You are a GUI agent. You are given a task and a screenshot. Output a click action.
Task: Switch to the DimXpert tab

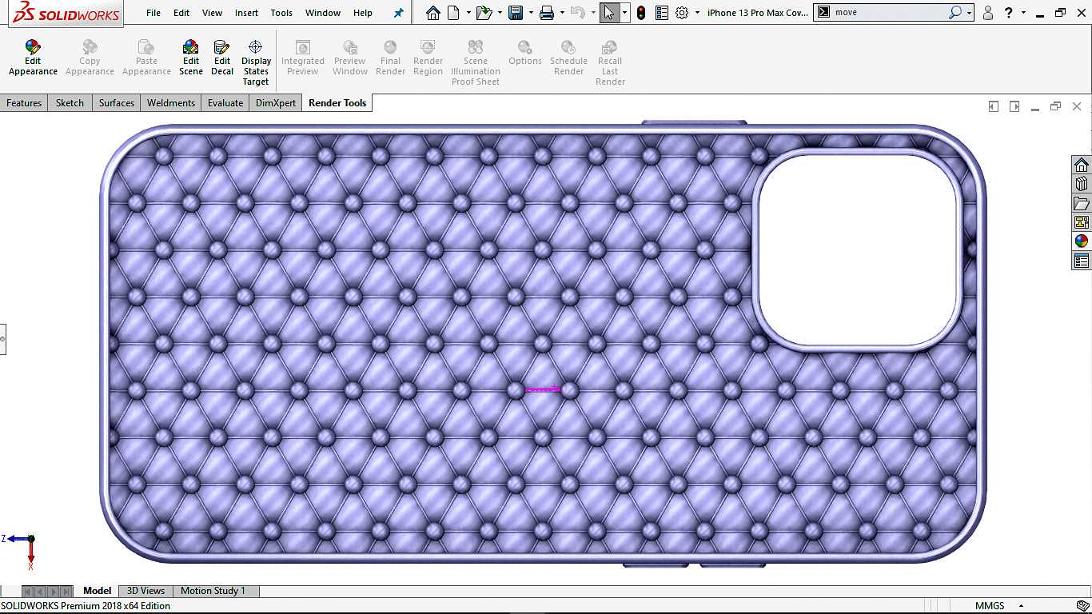click(x=276, y=103)
